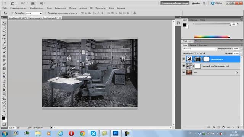Viewport: 244px width, 137px height.
Task: Check Показать управляющие элементы option
Action: coord(46,13)
